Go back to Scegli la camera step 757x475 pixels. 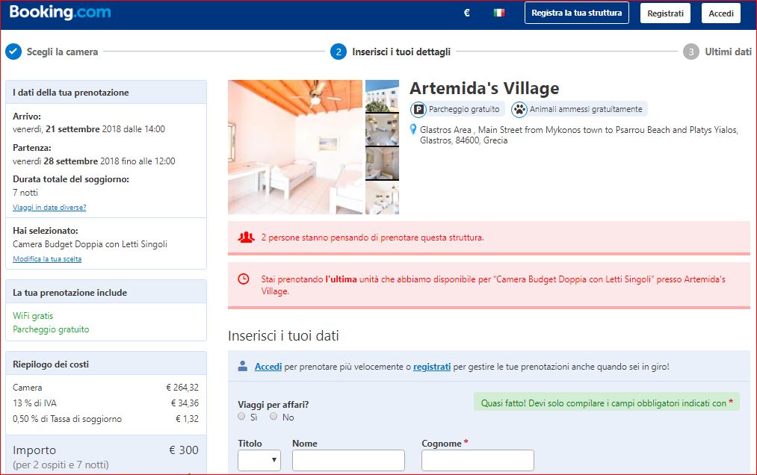[62, 52]
